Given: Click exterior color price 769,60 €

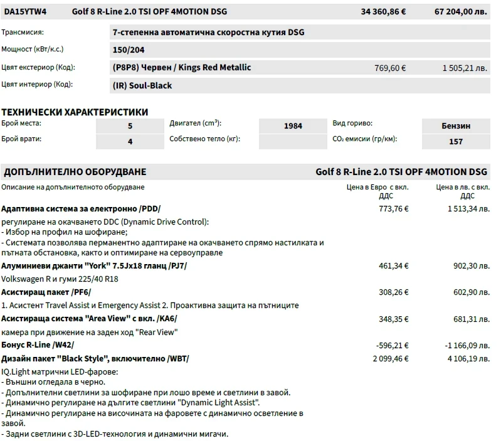Looking at the screenshot, I should [x=390, y=68].
